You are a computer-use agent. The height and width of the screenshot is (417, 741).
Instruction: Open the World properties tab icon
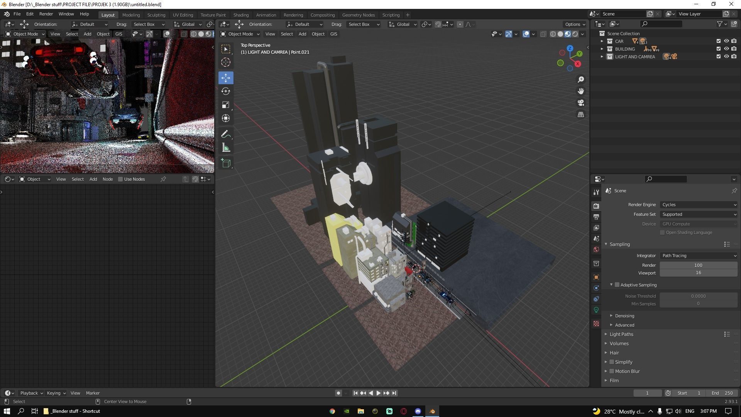(x=596, y=249)
